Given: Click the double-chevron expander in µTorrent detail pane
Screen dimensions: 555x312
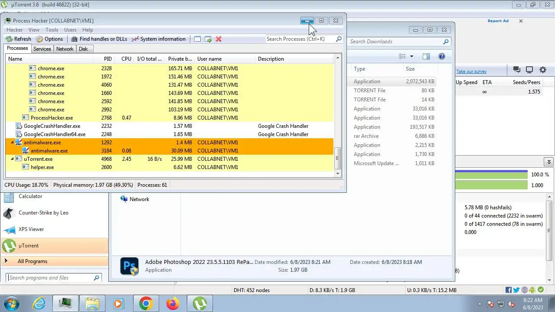Looking at the screenshot, I should [549, 162].
